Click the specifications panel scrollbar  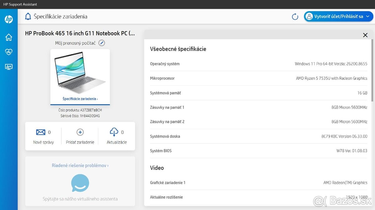[372, 70]
